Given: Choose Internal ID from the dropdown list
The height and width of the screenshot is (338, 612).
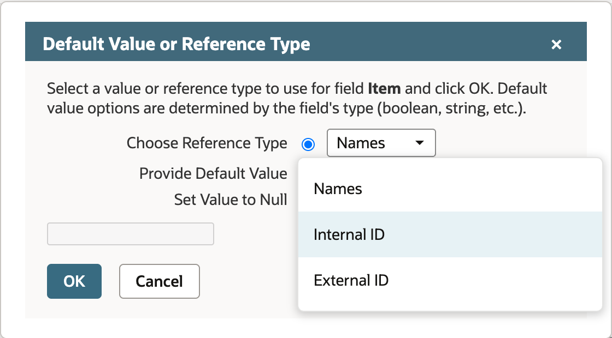Looking at the screenshot, I should [x=450, y=234].
